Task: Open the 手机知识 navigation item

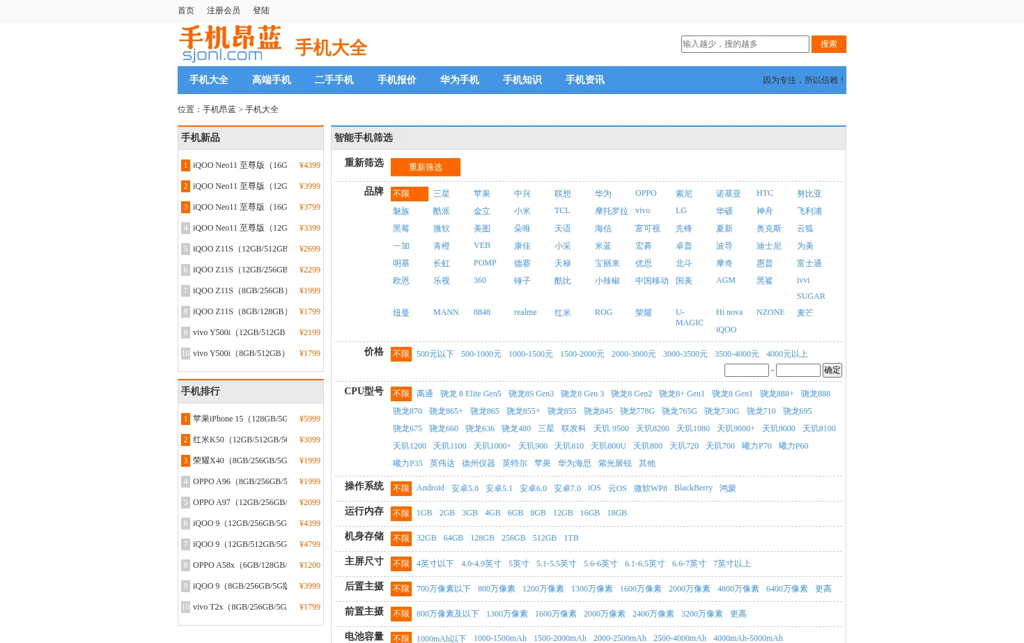Action: (522, 80)
